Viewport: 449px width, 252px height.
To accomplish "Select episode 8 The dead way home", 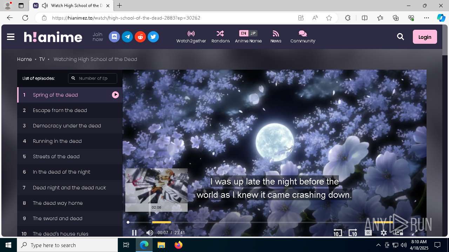I will coord(70,203).
